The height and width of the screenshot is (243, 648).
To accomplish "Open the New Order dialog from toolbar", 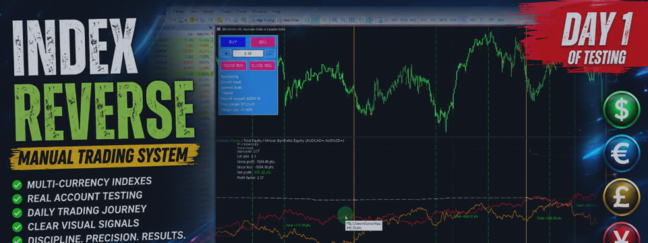I will [289, 20].
